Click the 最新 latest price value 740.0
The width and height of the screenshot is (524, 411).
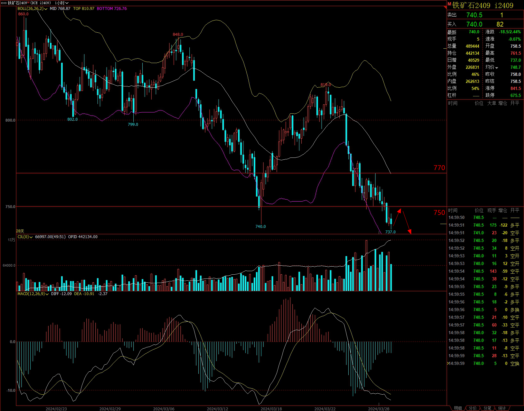pos(474,32)
